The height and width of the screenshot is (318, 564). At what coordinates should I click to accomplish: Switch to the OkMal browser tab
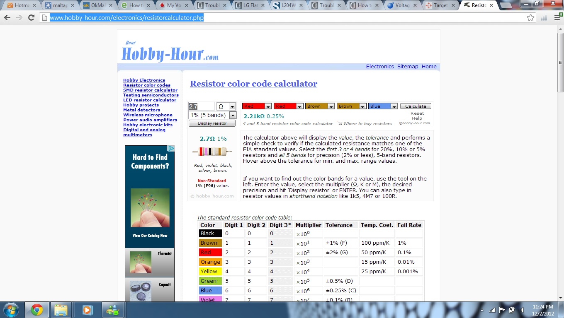(97, 6)
